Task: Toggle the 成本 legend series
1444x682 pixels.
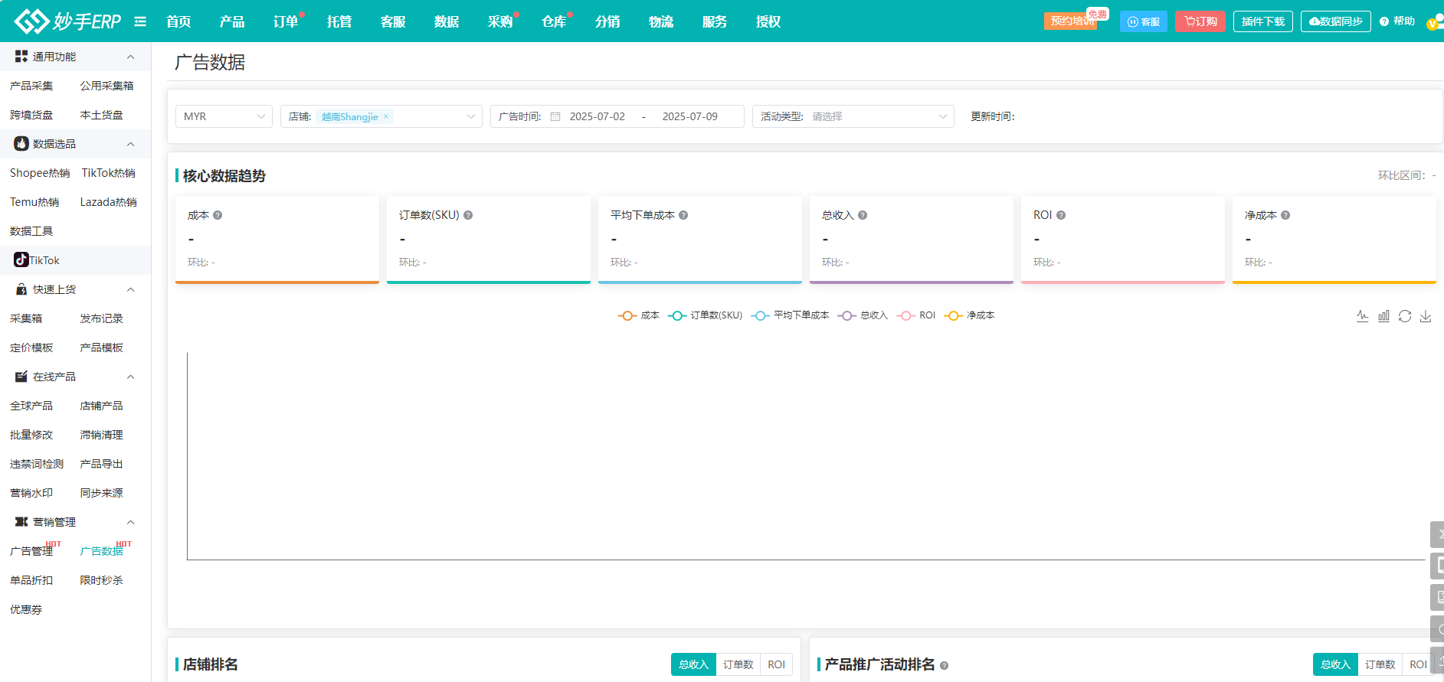Action: pyautogui.click(x=639, y=315)
